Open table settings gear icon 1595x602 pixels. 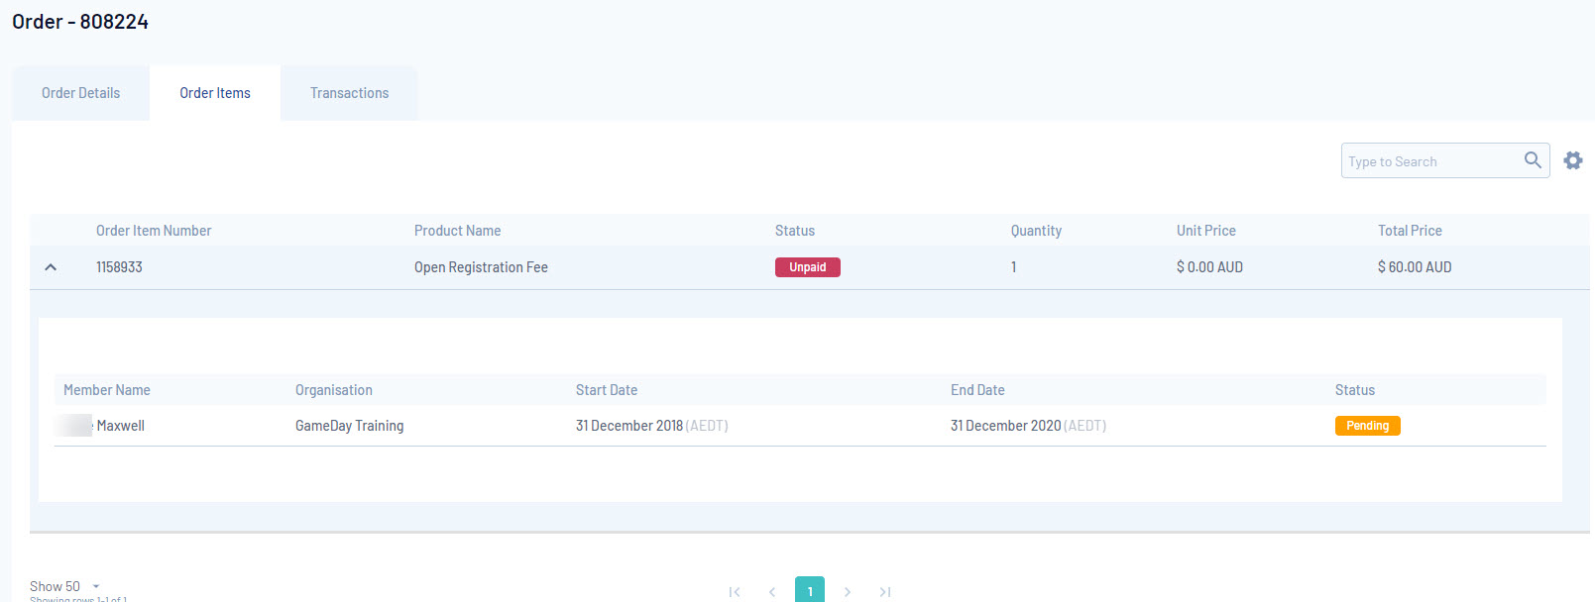1573,160
